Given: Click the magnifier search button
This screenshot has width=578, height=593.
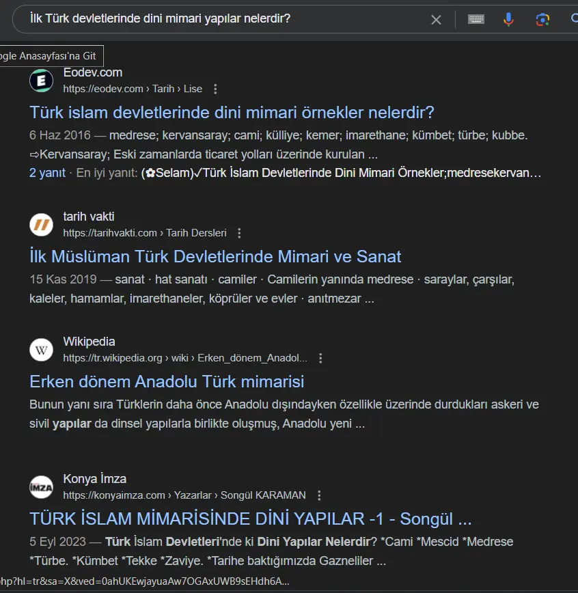Looking at the screenshot, I should (574, 18).
